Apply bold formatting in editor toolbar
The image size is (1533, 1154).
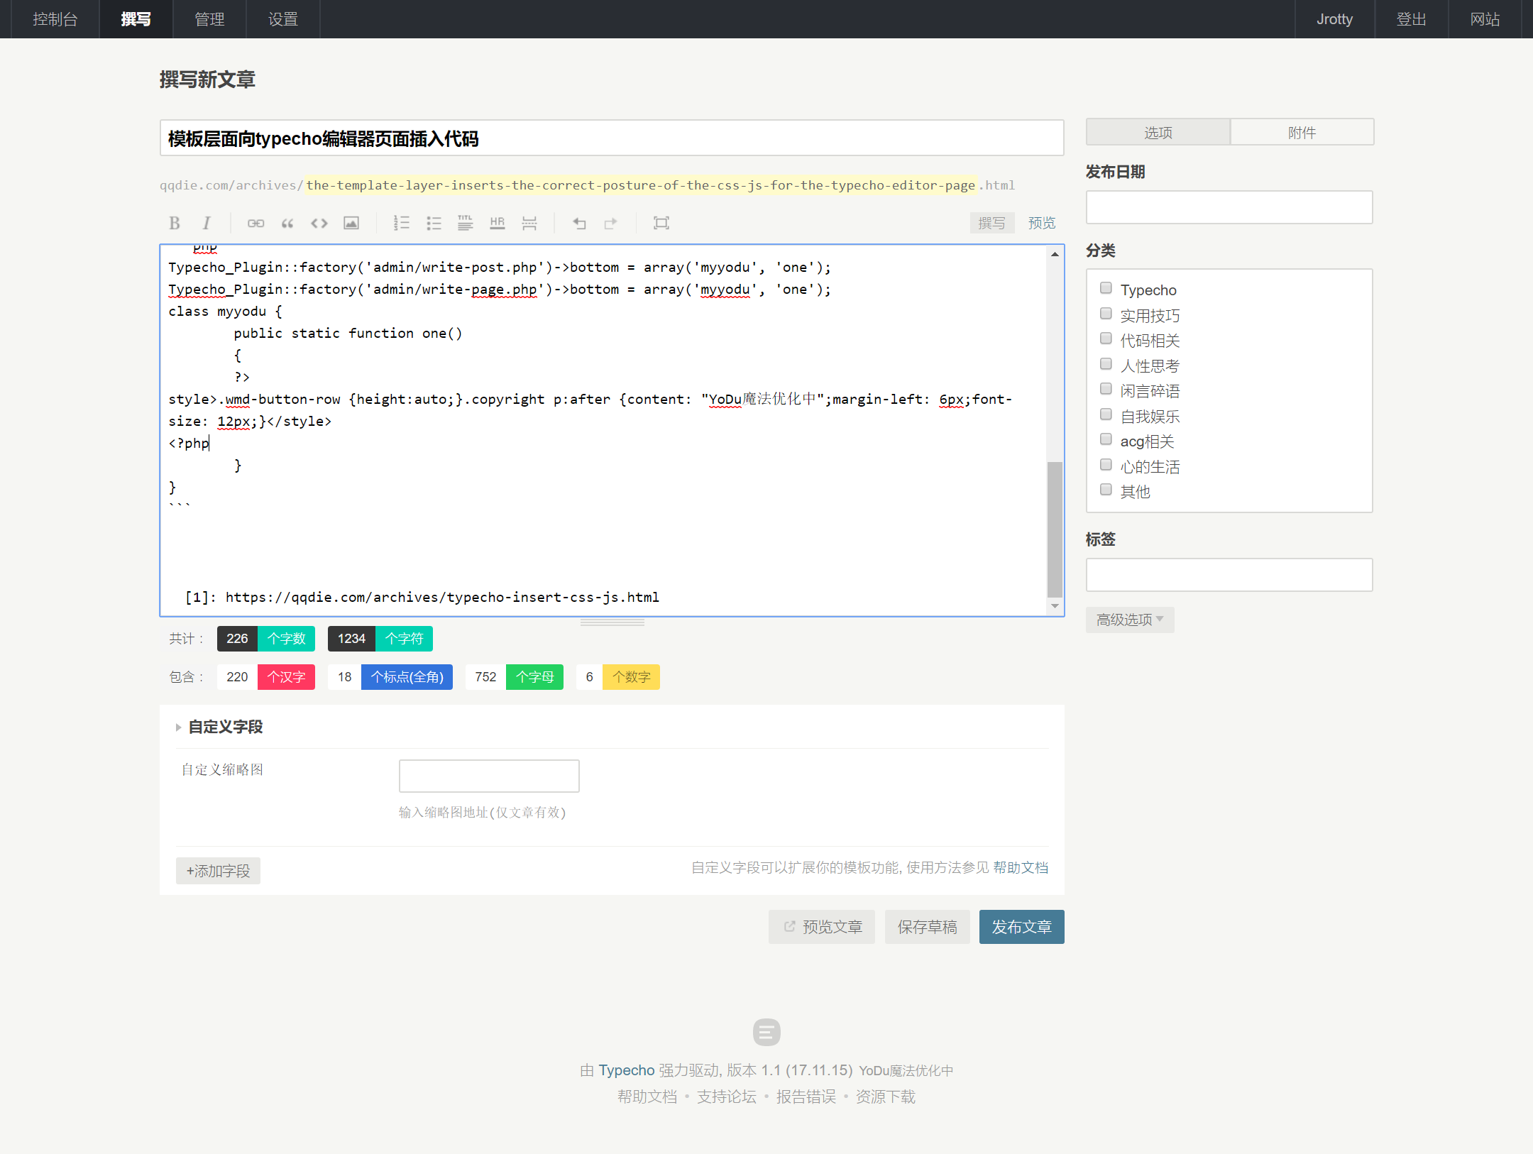tap(175, 223)
